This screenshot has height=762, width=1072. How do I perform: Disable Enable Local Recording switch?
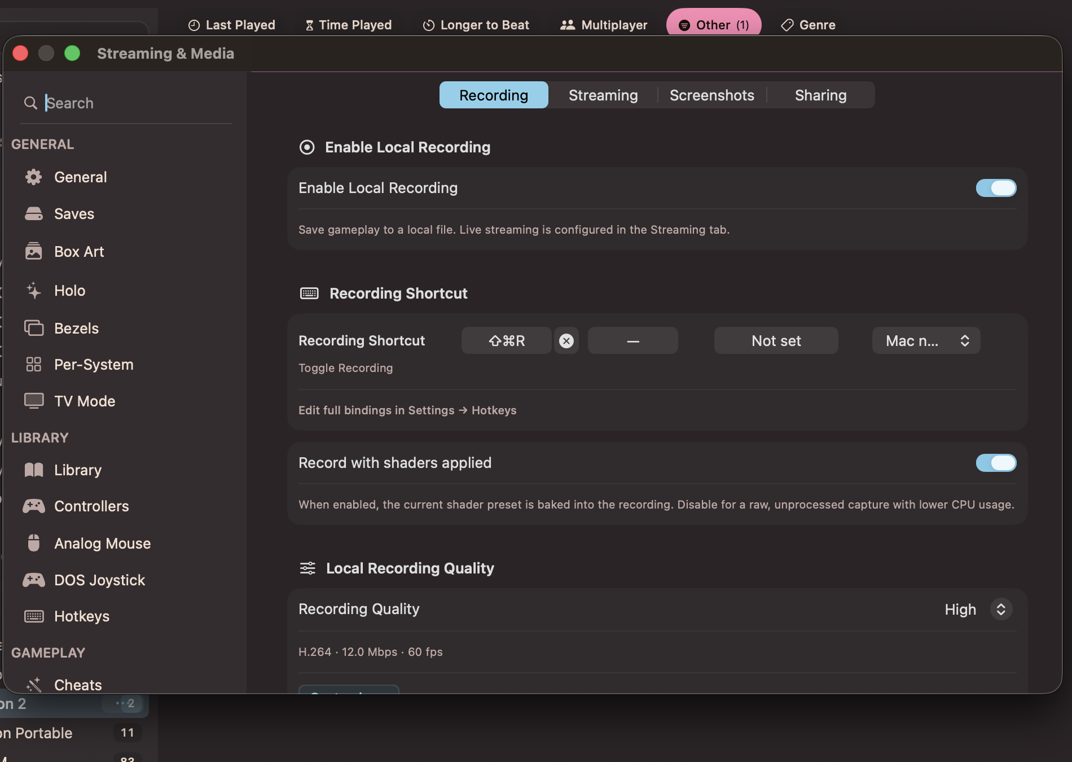coord(996,188)
